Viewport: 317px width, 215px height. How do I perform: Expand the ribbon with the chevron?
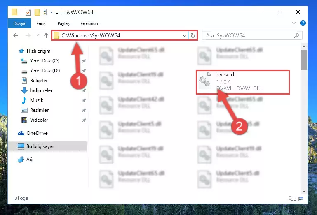pyautogui.click(x=294, y=23)
